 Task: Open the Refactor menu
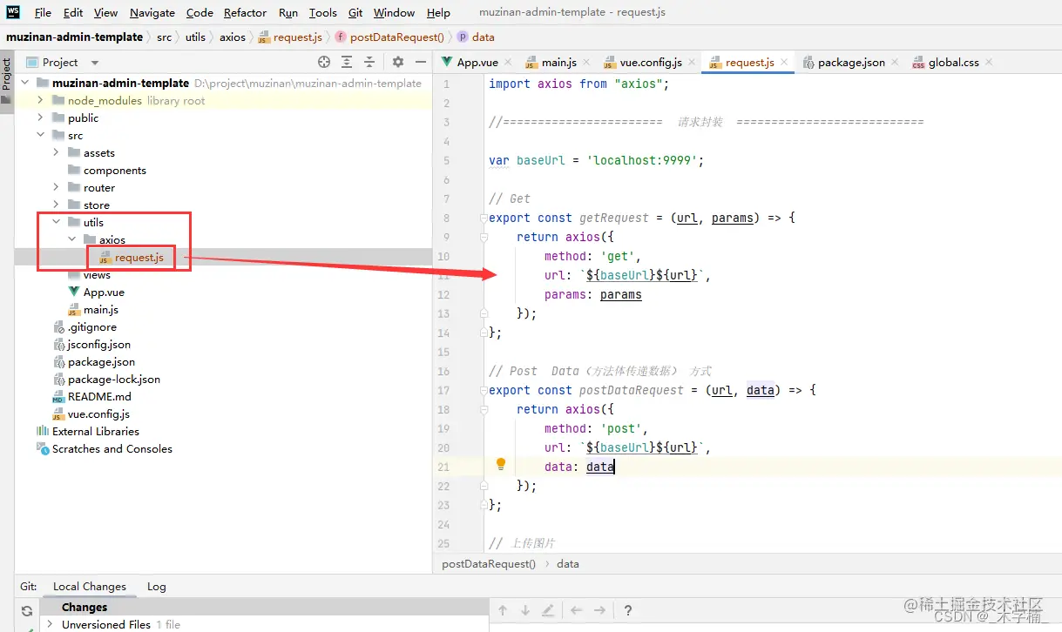pos(245,12)
